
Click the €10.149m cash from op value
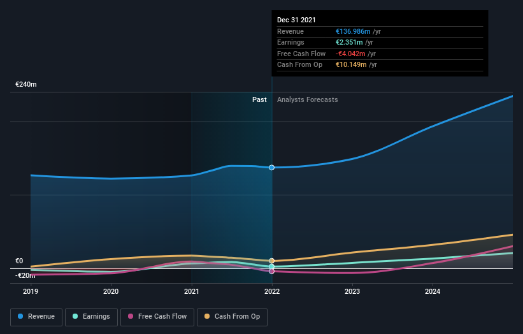pos(351,65)
